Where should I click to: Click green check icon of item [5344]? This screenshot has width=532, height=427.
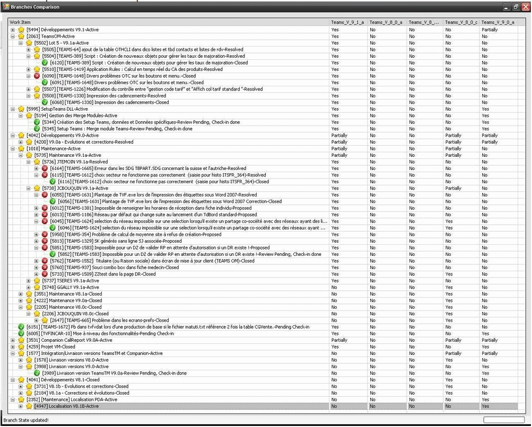click(x=37, y=122)
